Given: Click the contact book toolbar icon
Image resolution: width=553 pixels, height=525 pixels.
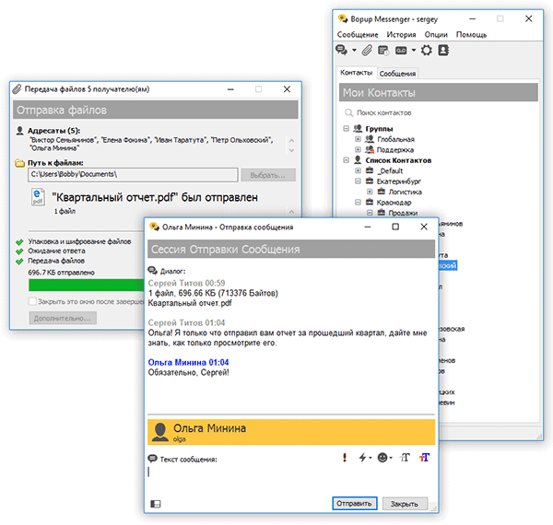Looking at the screenshot, I should coord(443,50).
